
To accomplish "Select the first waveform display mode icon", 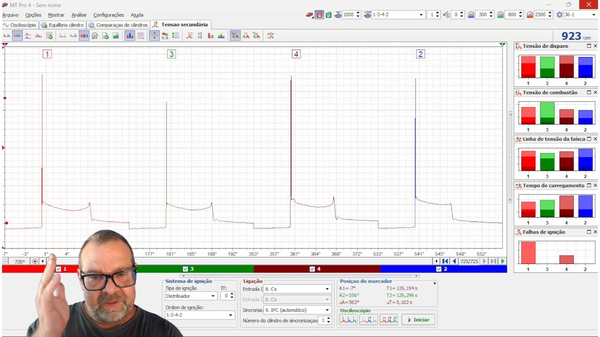I will (x=7, y=35).
